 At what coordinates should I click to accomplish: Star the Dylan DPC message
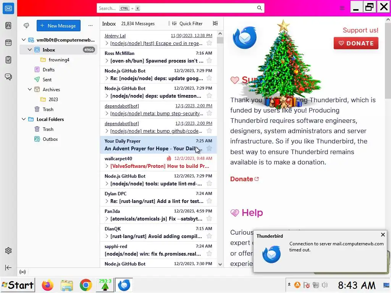click(x=209, y=201)
